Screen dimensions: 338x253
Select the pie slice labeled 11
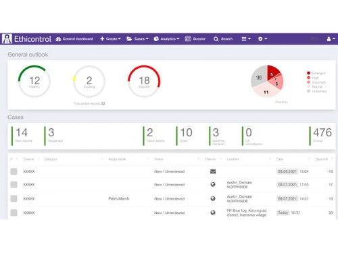[x=266, y=90]
